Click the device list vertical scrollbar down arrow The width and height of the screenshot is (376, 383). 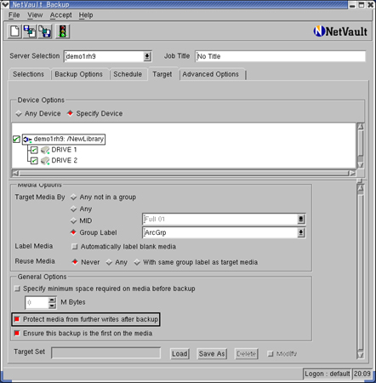pos(361,165)
